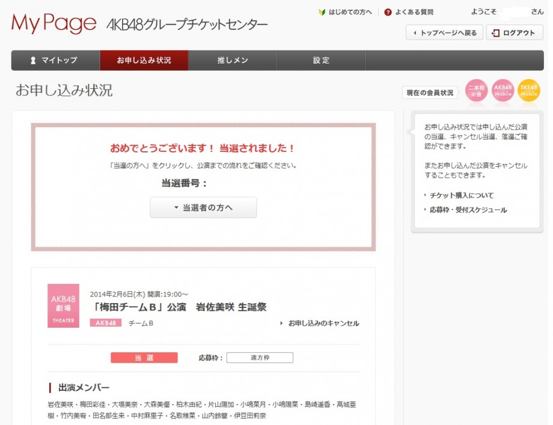Click the ログアウト button
The height and width of the screenshot is (425, 553).
(x=515, y=33)
